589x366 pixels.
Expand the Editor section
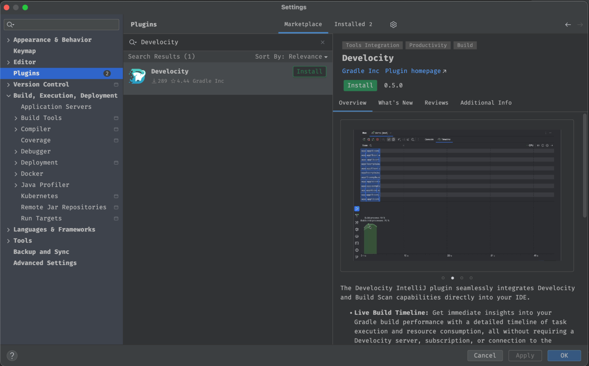point(8,62)
